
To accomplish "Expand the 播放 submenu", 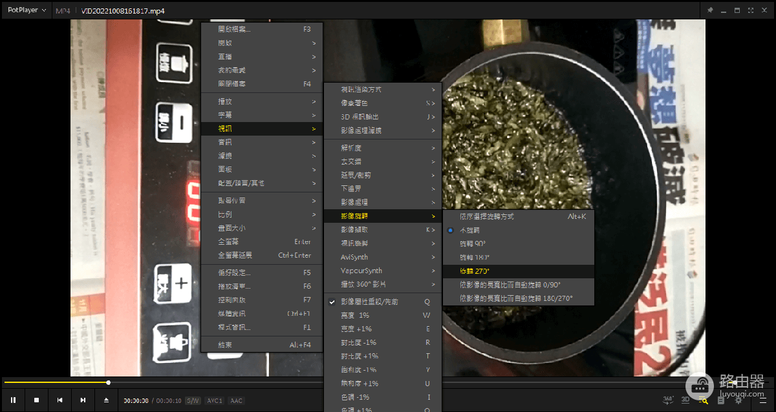I will coord(262,101).
